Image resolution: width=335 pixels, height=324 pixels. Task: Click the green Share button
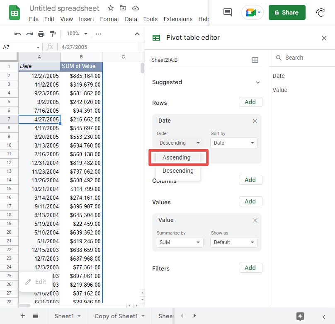click(287, 12)
